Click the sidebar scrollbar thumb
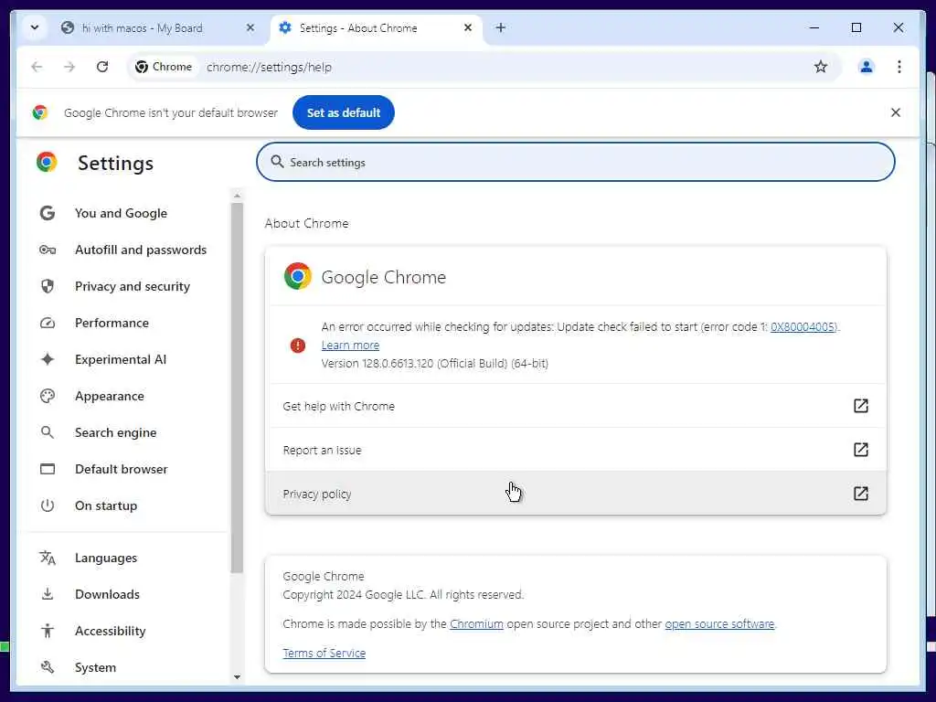The width and height of the screenshot is (936, 702). (x=237, y=388)
